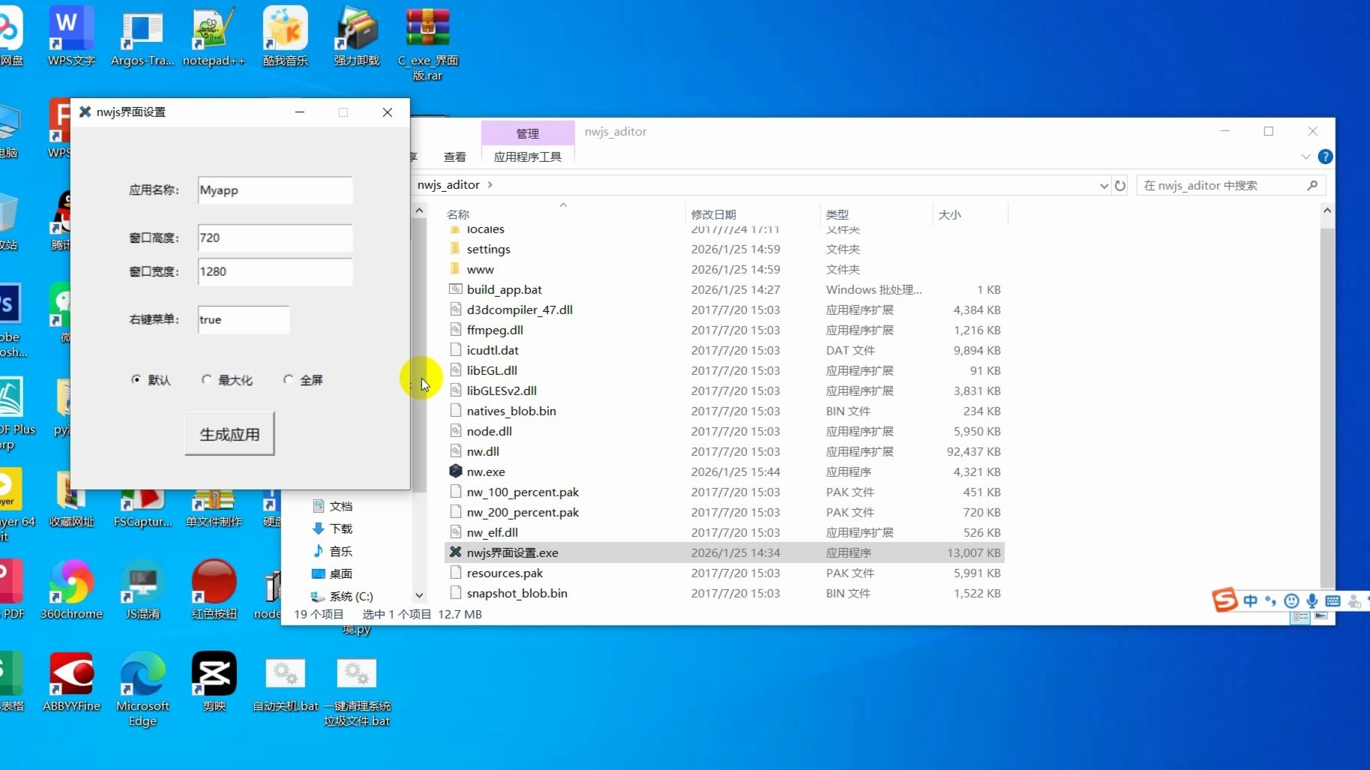Screen dimensions: 1370x770
Task: Click the Sogou input method S icon
Action: [1225, 601]
